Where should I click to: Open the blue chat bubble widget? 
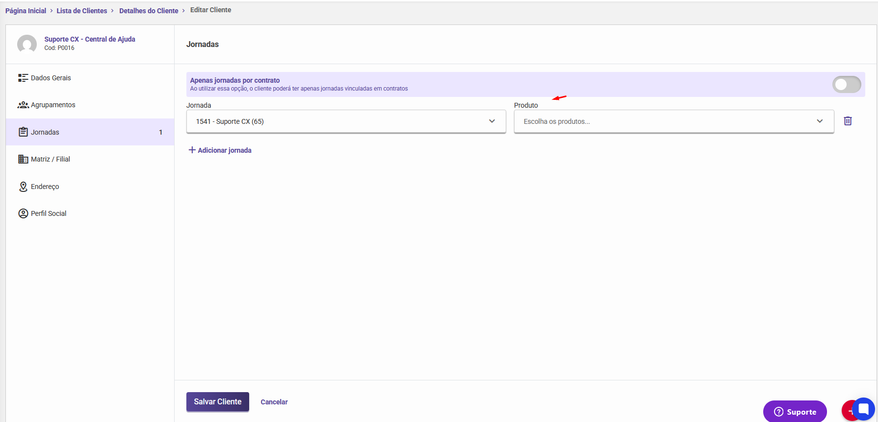click(x=864, y=408)
